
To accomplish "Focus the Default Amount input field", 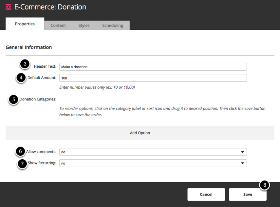I will click(153, 78).
